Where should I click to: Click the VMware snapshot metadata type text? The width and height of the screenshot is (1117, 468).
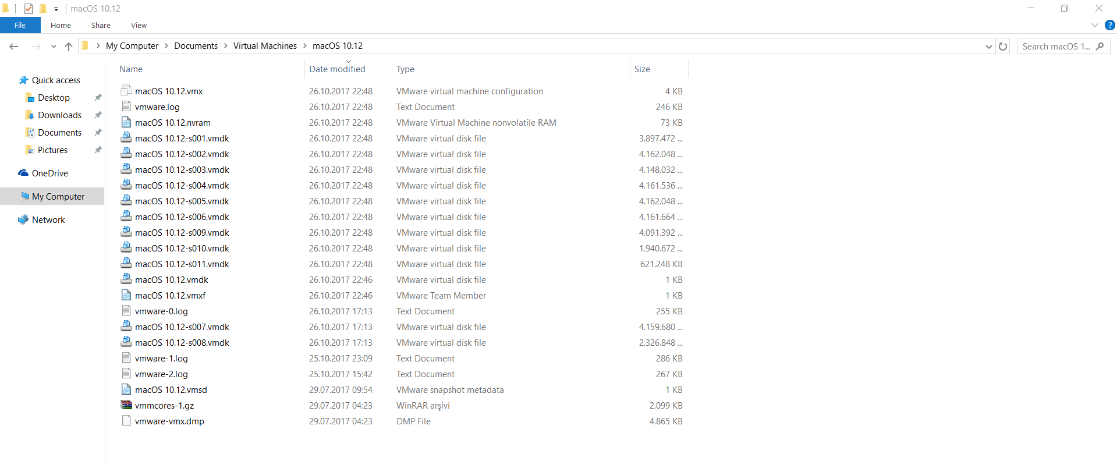(450, 390)
